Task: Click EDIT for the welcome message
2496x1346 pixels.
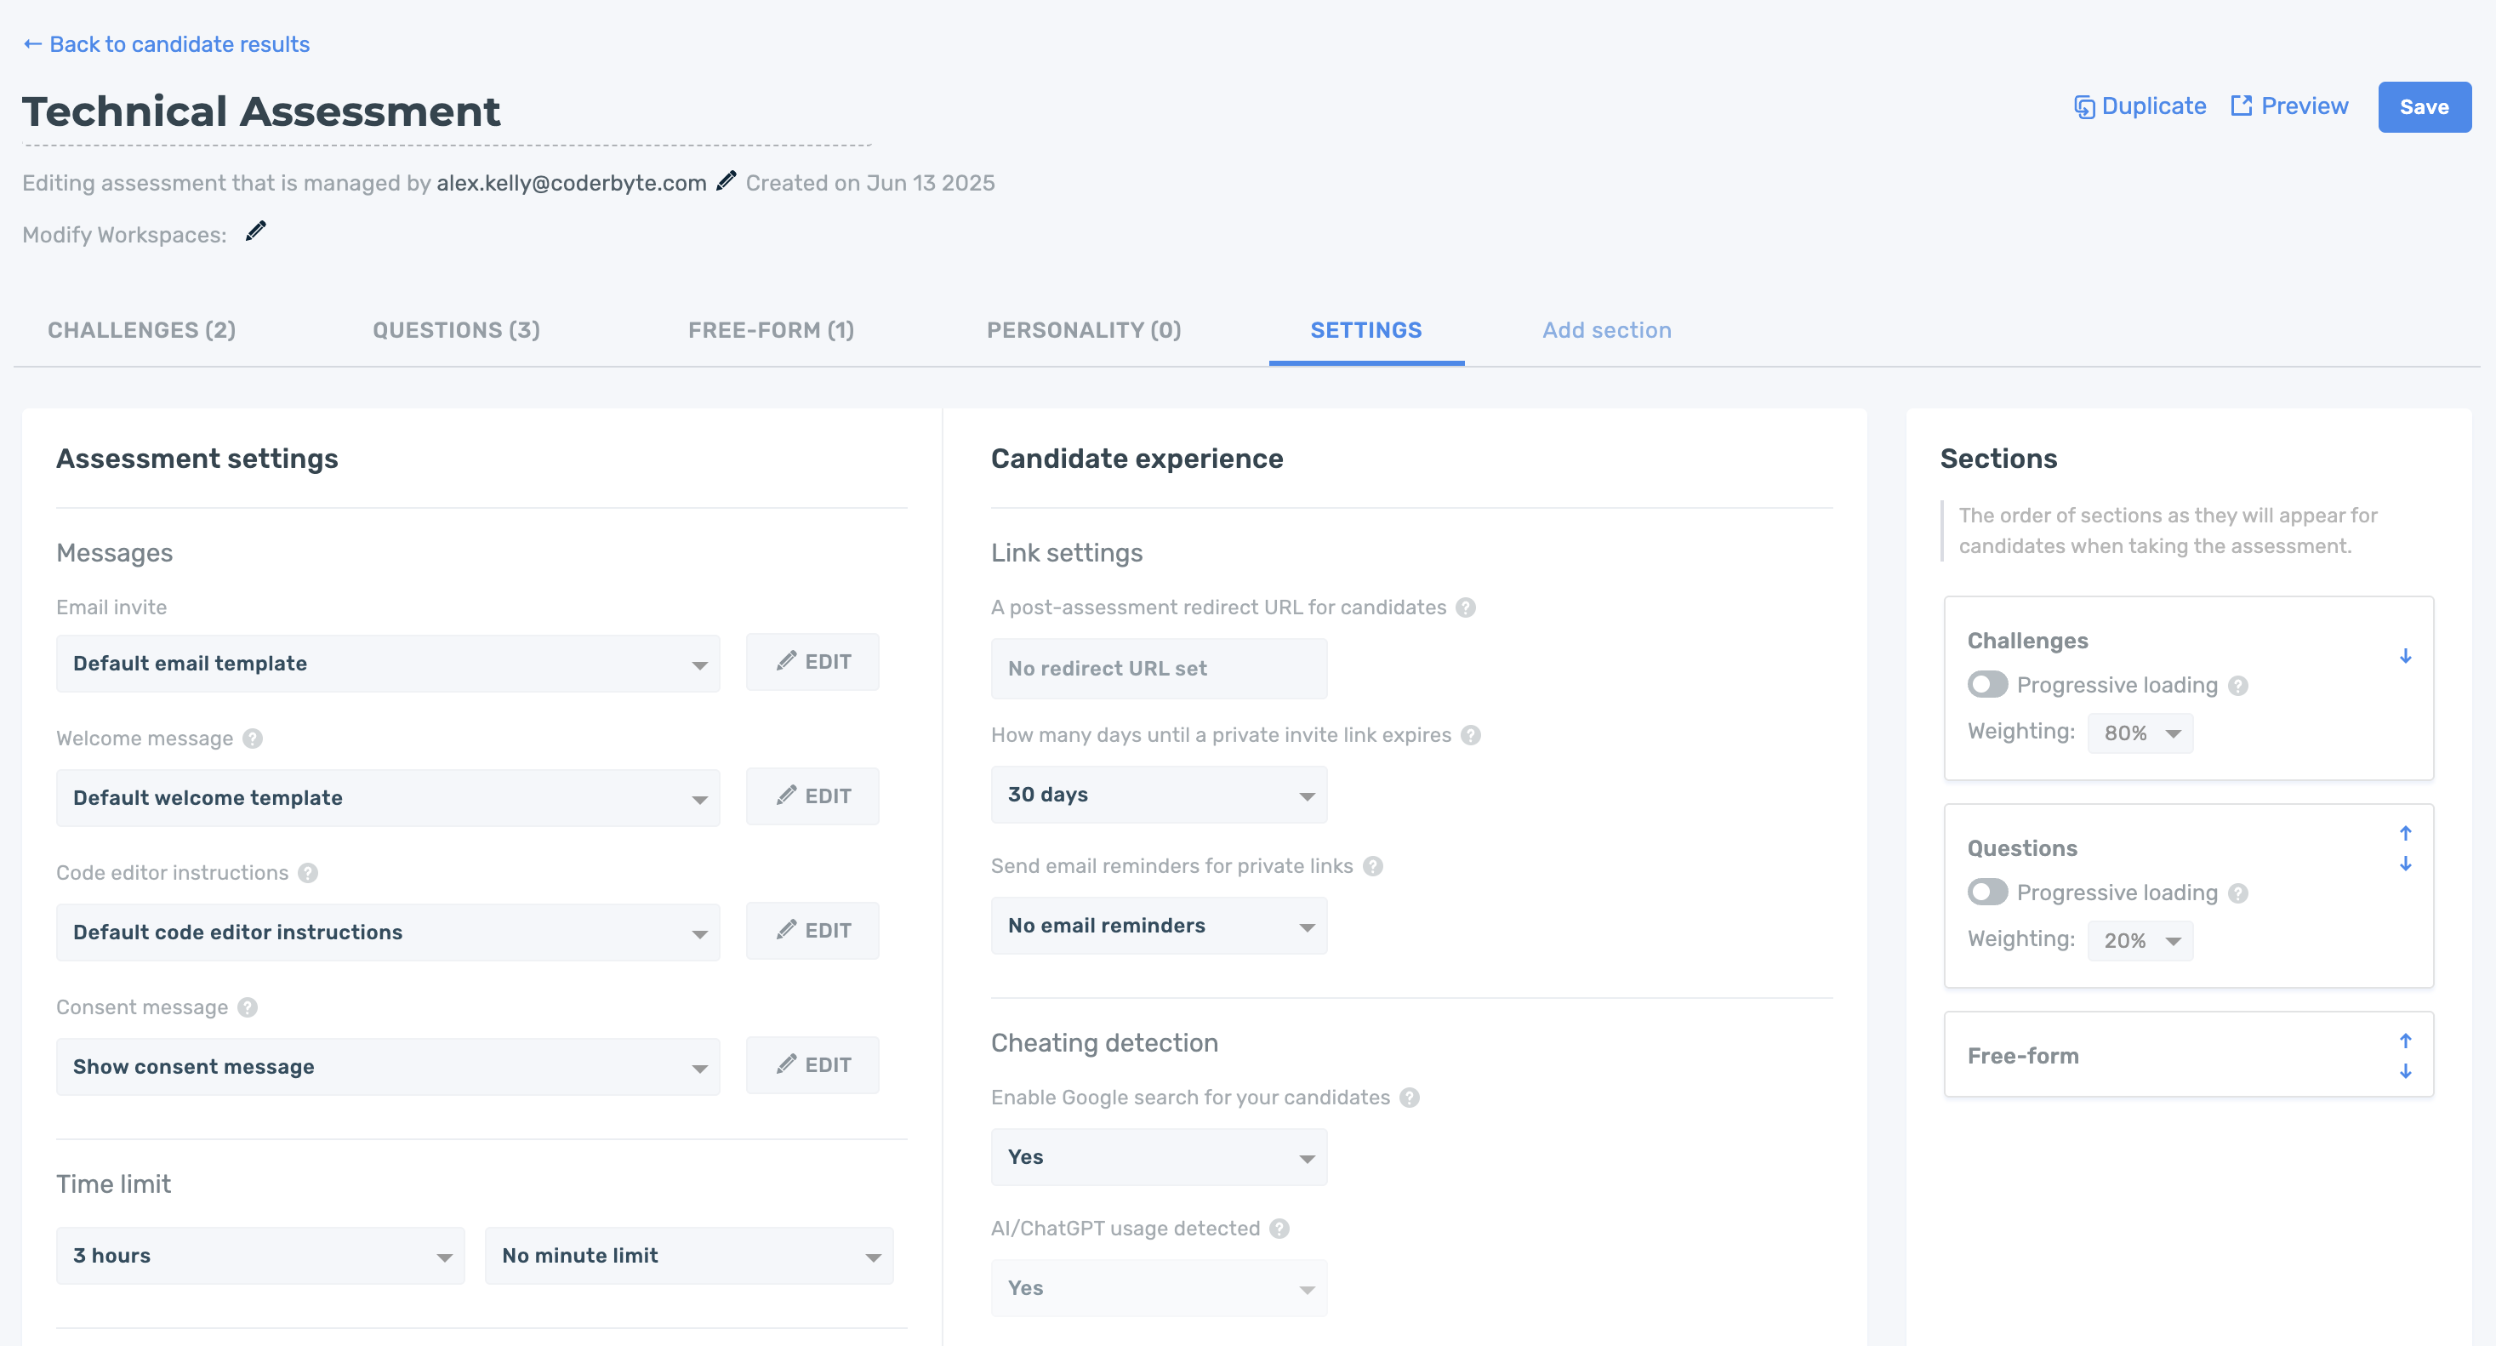Action: coord(813,796)
